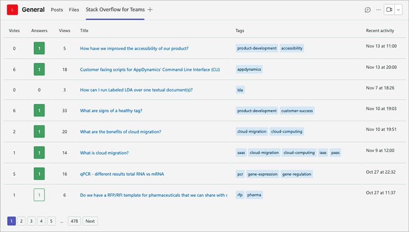Screen dimensions: 409x232
Task: Open the AppDynamics Command Line Interface question
Action: click(x=150, y=69)
